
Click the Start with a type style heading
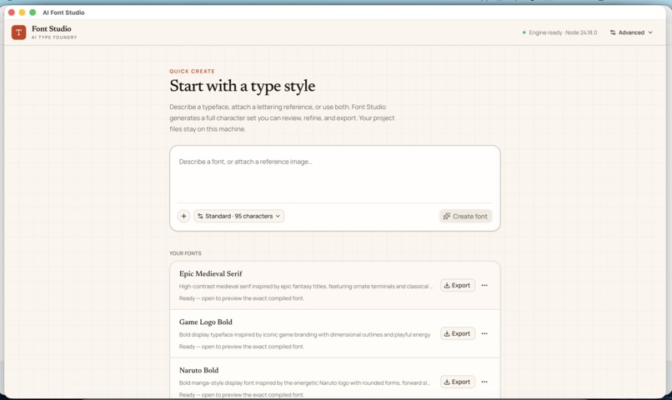[x=242, y=86]
